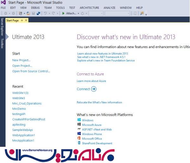Toggle the pin on Start Page tab
Viewport: 190px width, 163px height.
coord(22,20)
